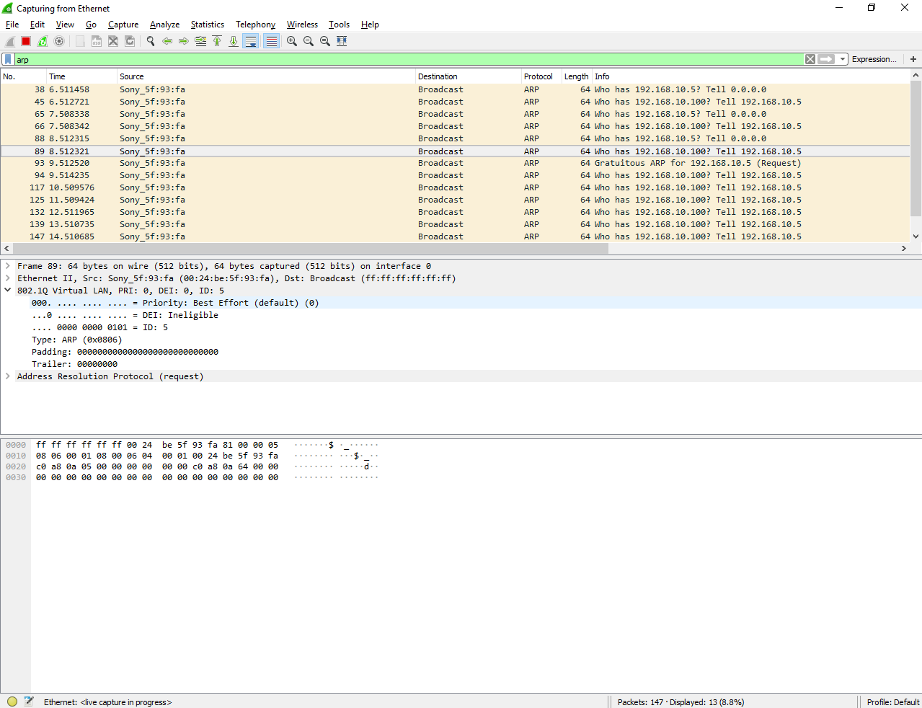Open the Help menu

[370, 25]
